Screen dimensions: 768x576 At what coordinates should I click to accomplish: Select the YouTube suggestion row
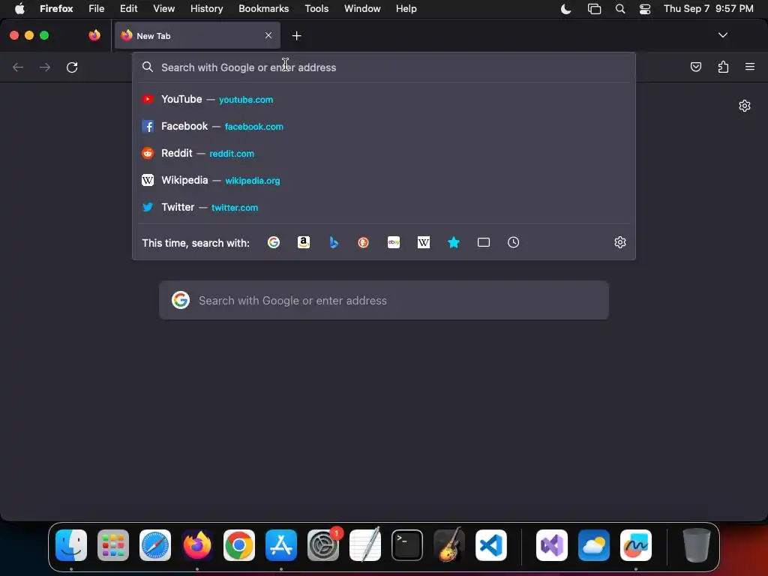[x=384, y=100]
